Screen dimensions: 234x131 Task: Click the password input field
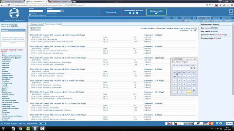pos(54,11)
